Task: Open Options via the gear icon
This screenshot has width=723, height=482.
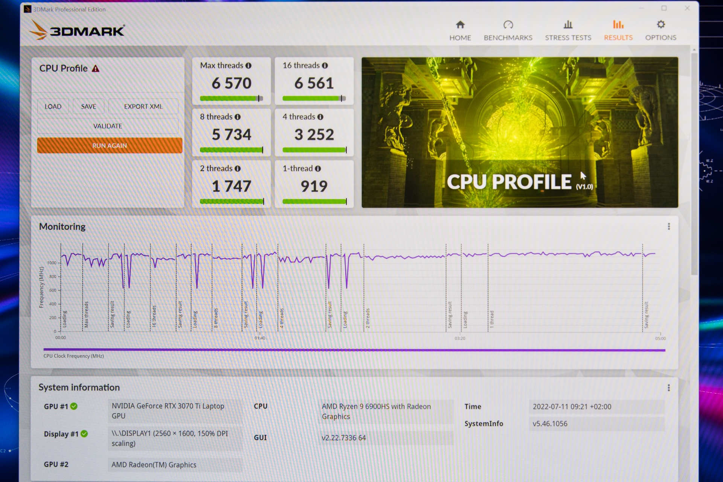Action: point(660,25)
